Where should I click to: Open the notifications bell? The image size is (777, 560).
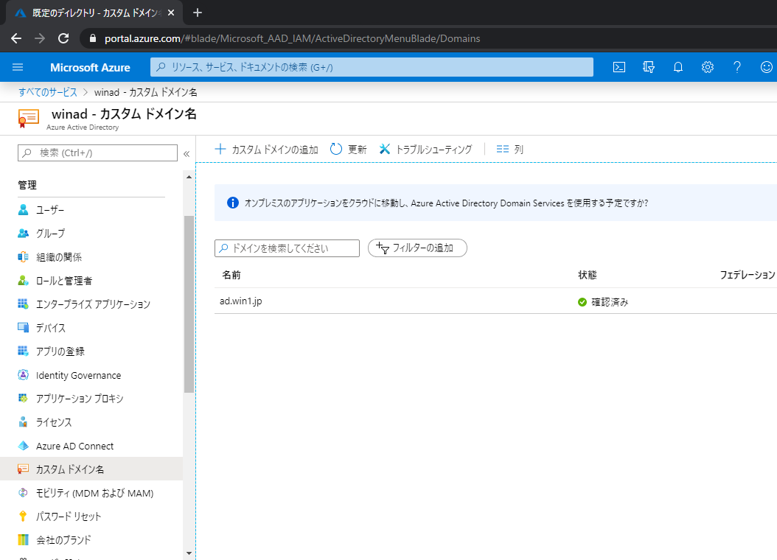pyautogui.click(x=678, y=67)
